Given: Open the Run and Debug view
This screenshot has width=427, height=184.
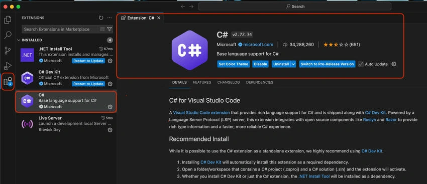Looking at the screenshot, I should point(8,66).
